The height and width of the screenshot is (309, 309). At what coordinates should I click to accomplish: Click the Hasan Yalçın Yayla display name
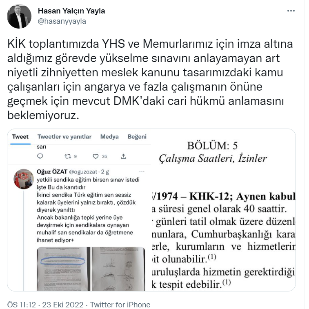point(71,11)
